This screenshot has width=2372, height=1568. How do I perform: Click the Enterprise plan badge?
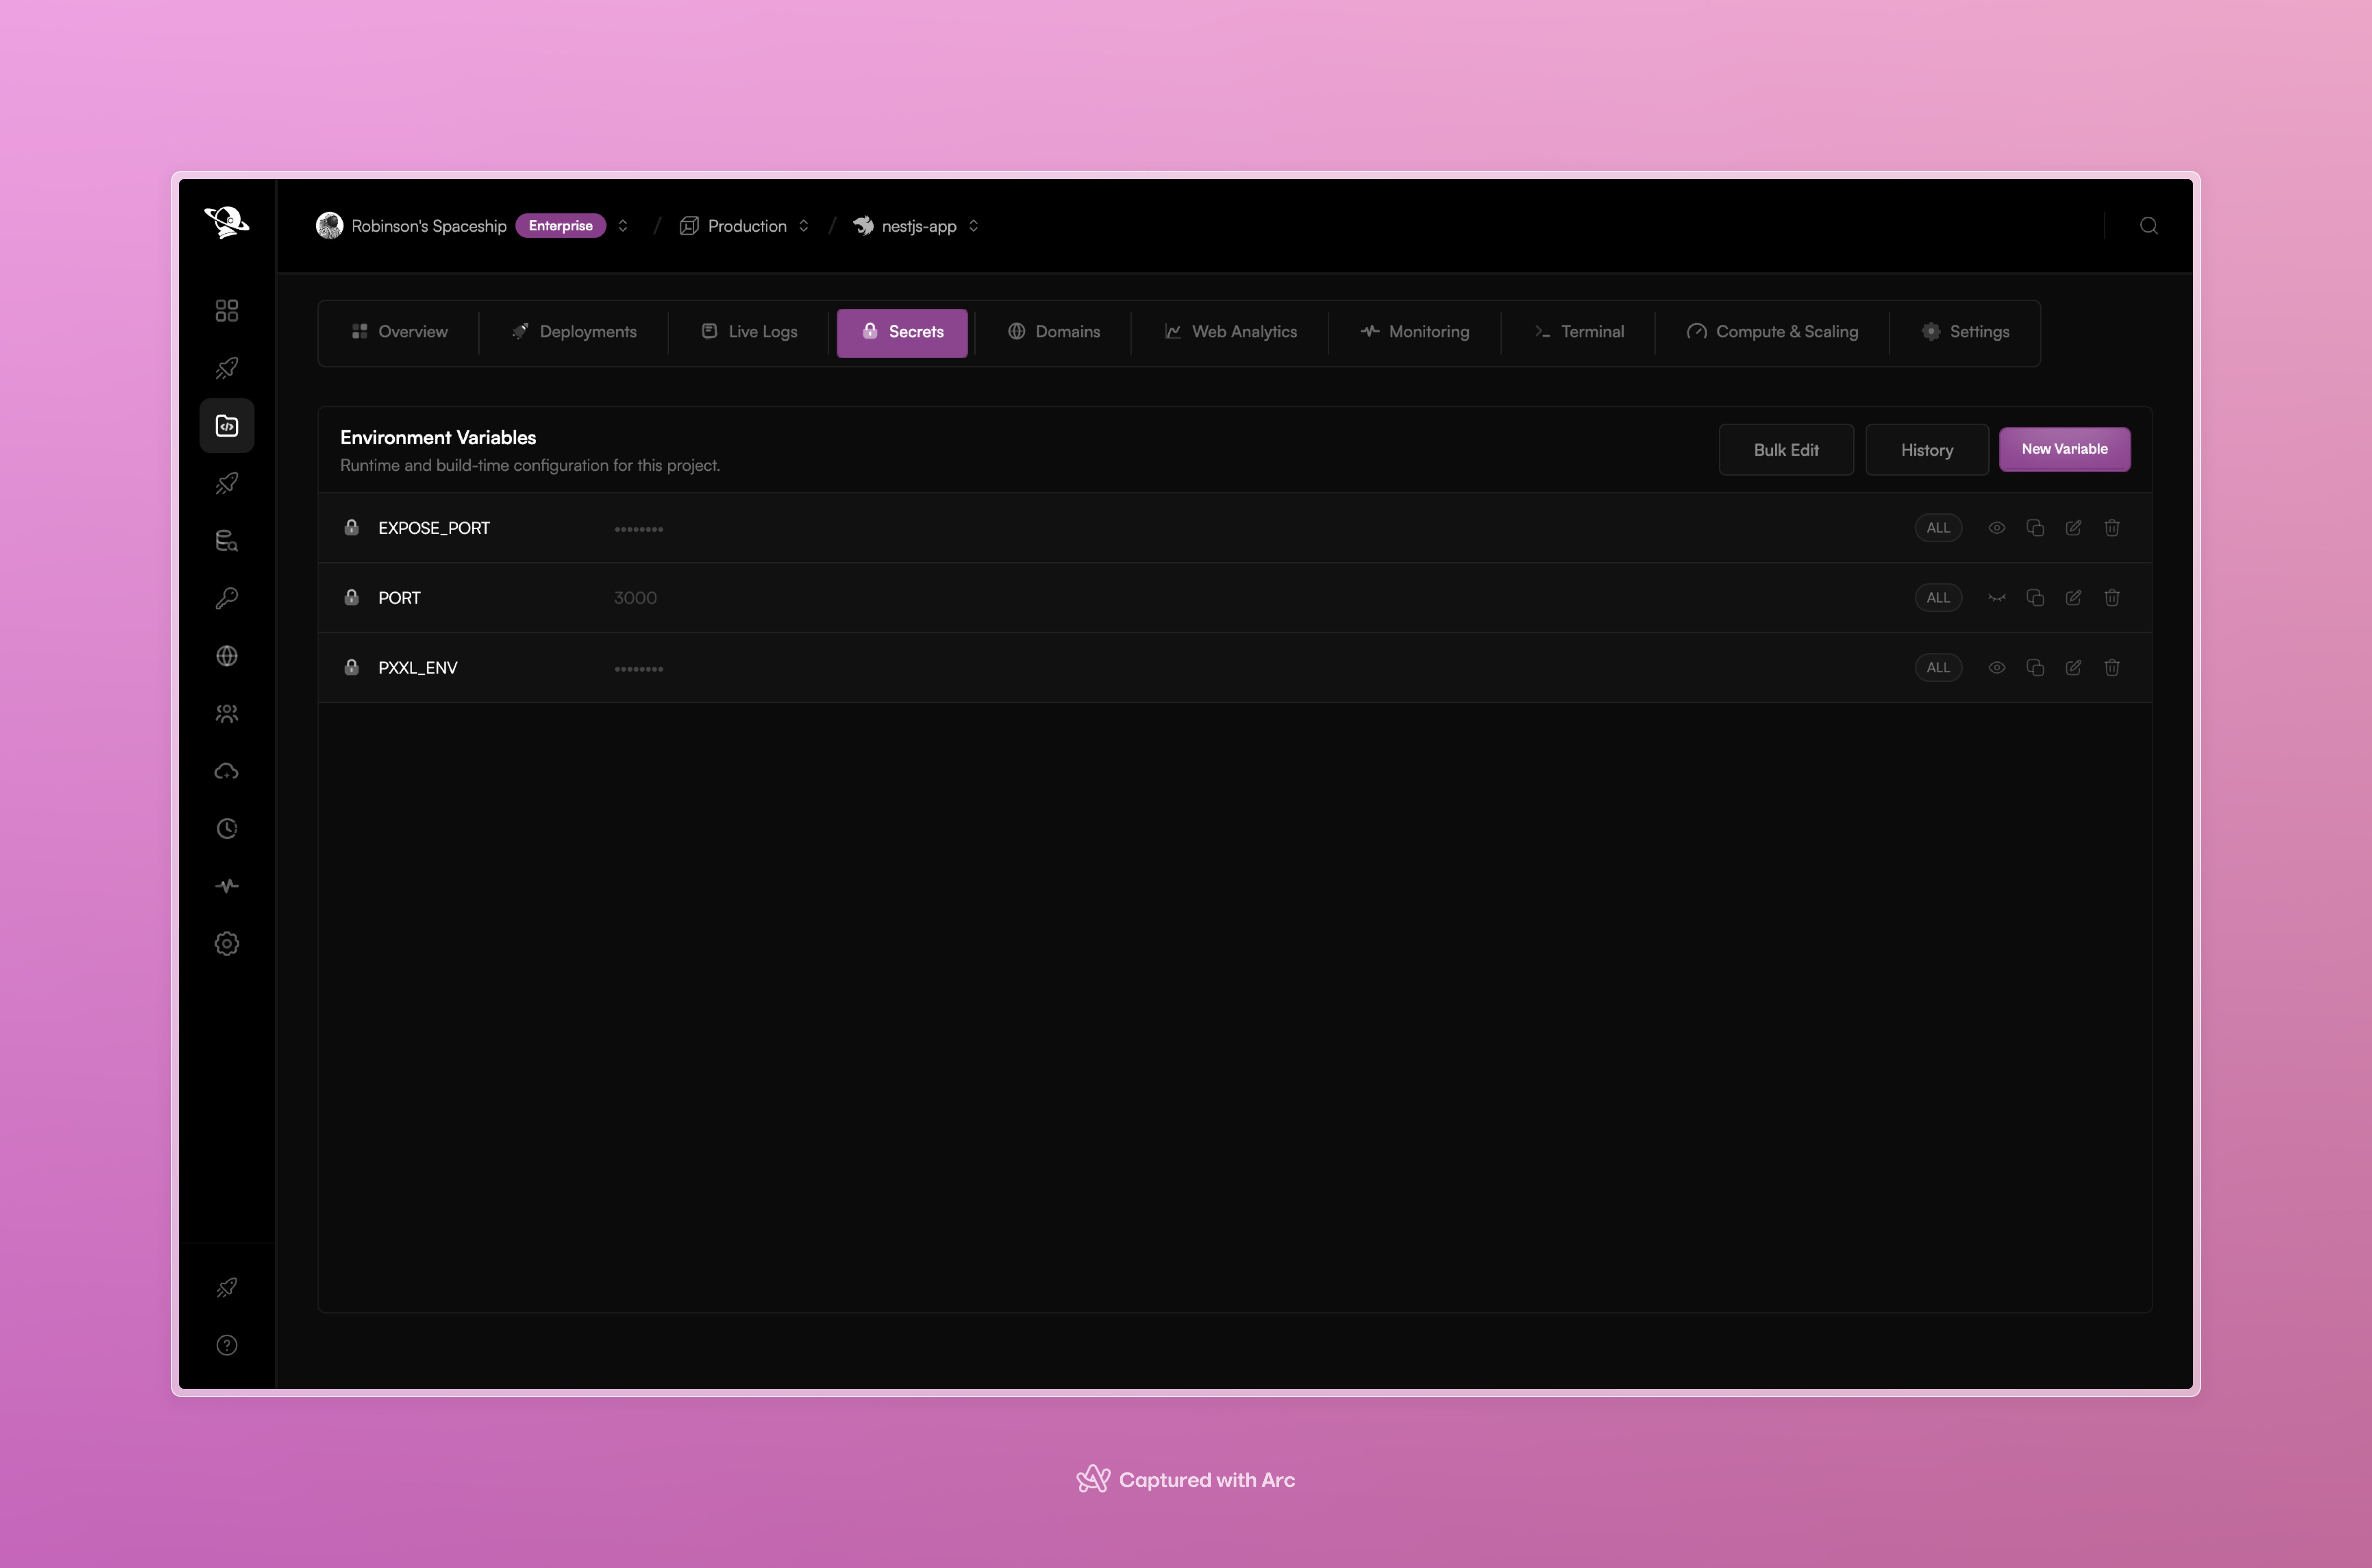561,226
